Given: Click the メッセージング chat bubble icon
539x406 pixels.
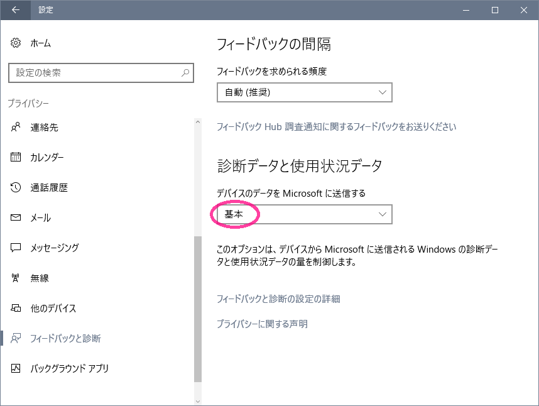Looking at the screenshot, I should click(x=16, y=248).
